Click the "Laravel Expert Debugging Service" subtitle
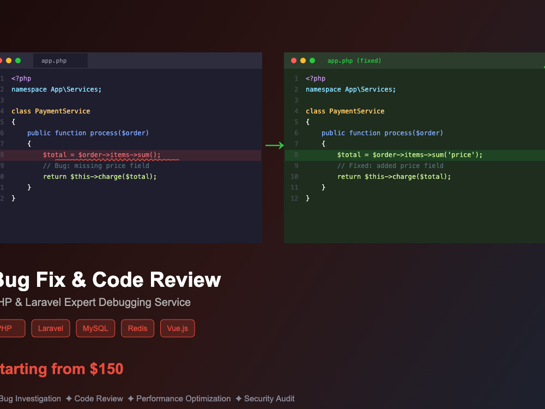This screenshot has height=409, width=545. tap(108, 302)
